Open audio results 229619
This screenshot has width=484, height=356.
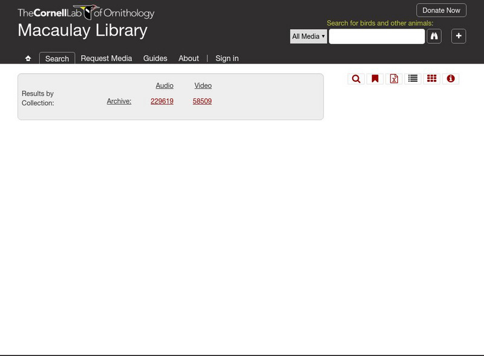[162, 101]
